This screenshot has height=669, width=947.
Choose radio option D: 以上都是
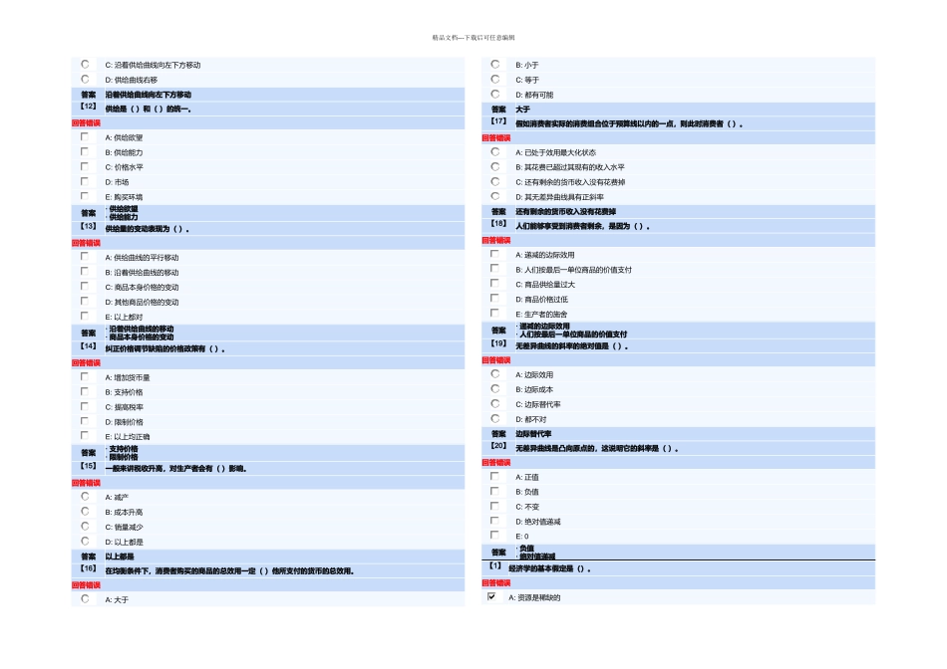[85, 542]
